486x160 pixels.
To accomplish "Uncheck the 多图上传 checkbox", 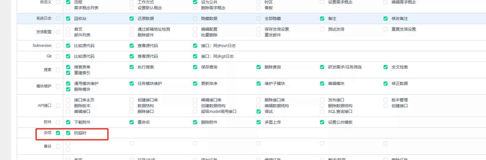I will click(259, 122).
